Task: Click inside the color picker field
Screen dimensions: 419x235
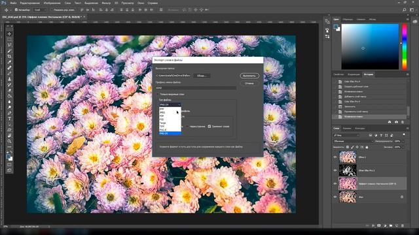Action: (370, 46)
